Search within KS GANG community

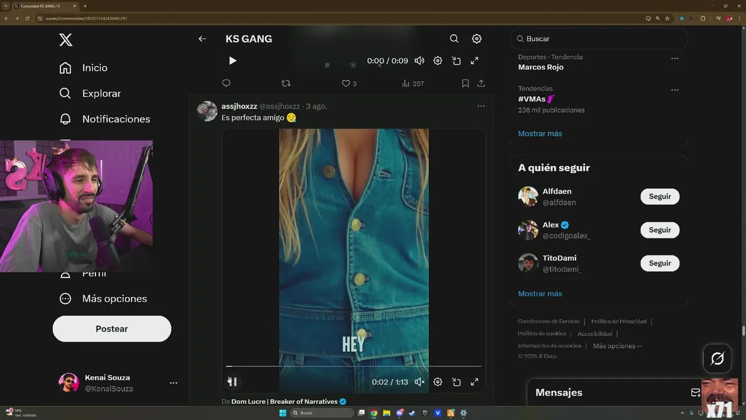(454, 39)
